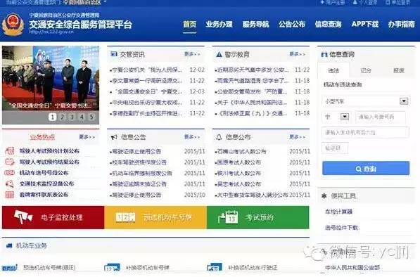
Task: Select carousel page 2 indicator
Action: pyautogui.click(x=63, y=117)
